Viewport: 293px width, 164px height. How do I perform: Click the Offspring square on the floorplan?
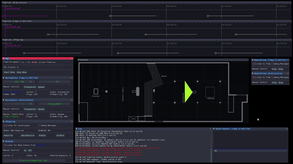210,91
